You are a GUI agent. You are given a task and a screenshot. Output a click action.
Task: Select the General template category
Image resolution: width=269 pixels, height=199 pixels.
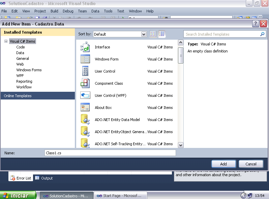23,58
